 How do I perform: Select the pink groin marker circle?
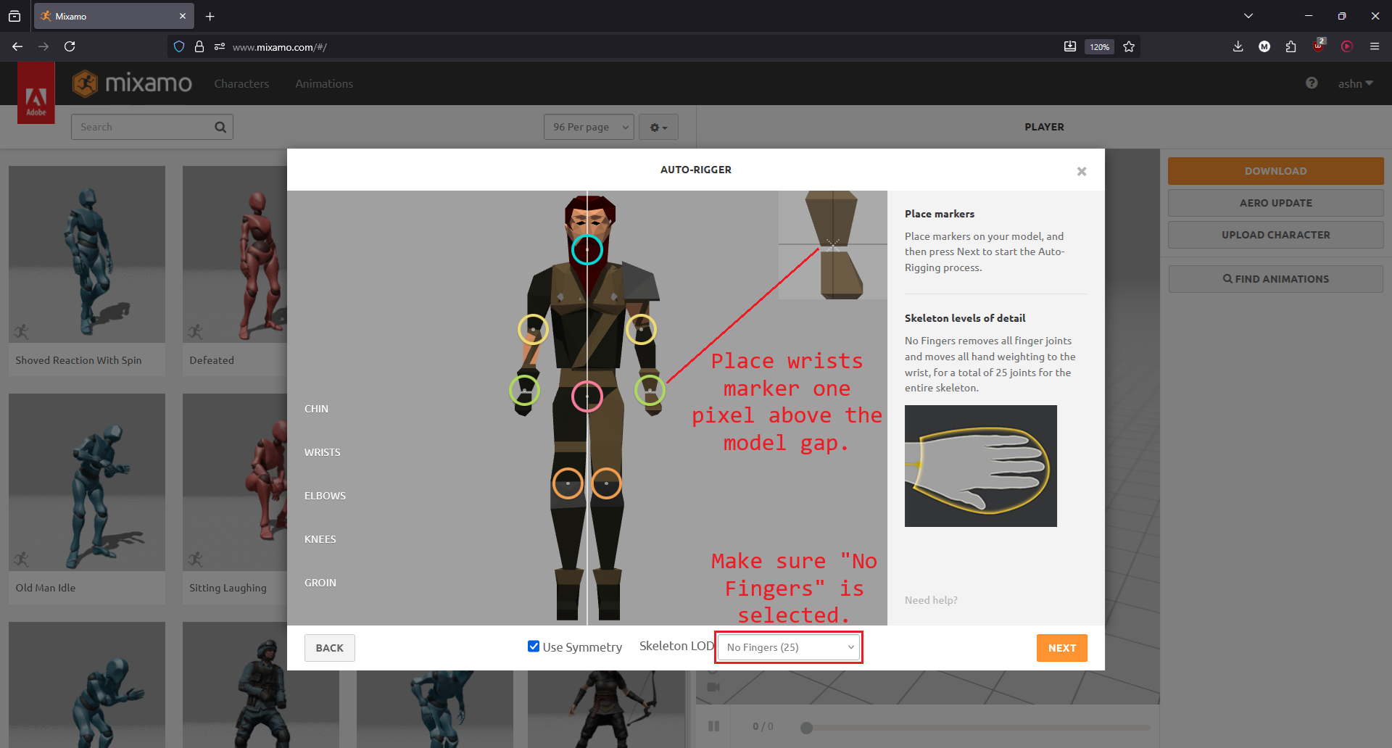click(x=587, y=396)
